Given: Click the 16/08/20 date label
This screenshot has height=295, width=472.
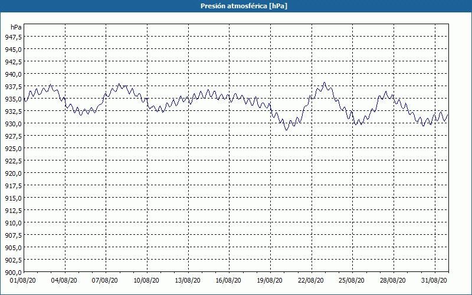Looking at the screenshot, I should click(228, 281).
